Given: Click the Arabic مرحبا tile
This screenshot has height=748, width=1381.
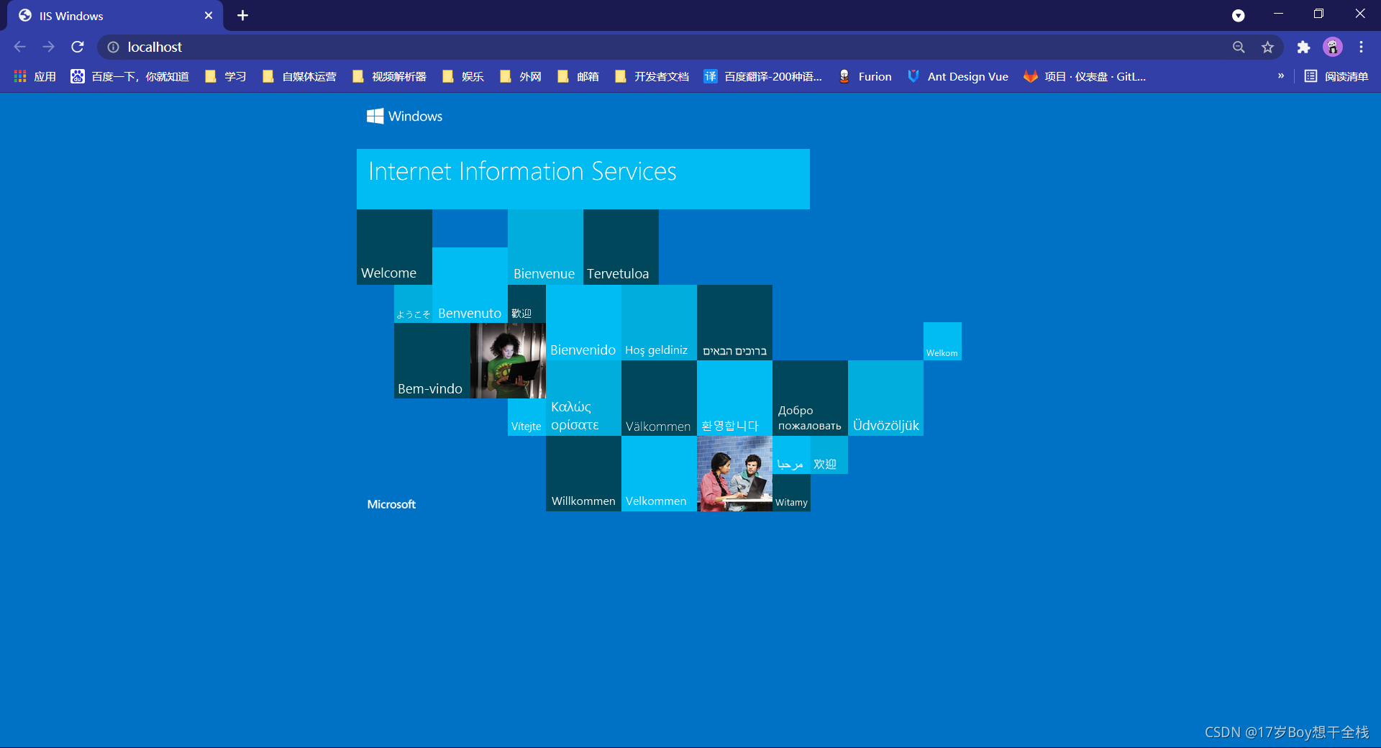Looking at the screenshot, I should [791, 455].
